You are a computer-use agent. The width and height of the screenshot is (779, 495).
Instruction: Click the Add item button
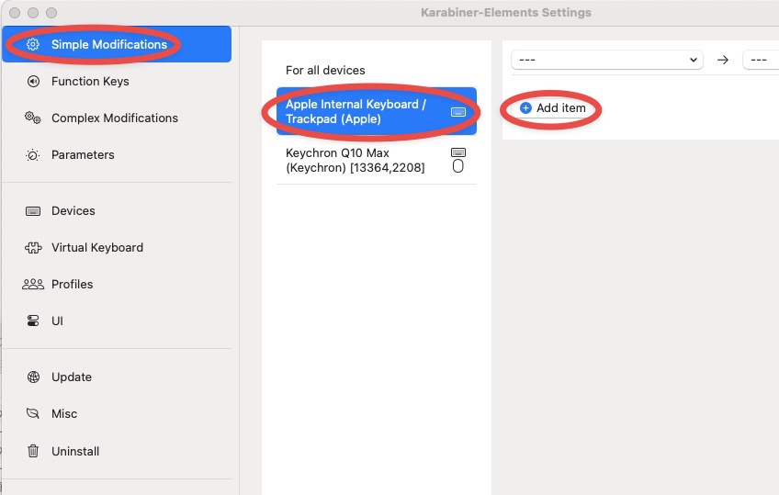(x=552, y=107)
